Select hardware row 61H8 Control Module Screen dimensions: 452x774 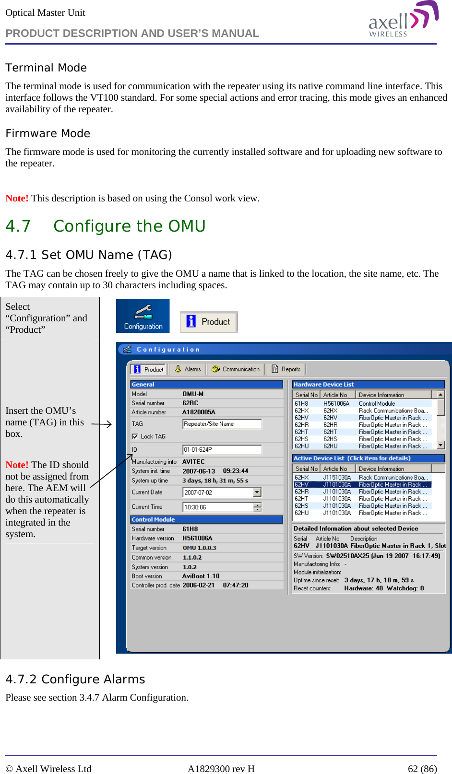(362, 404)
